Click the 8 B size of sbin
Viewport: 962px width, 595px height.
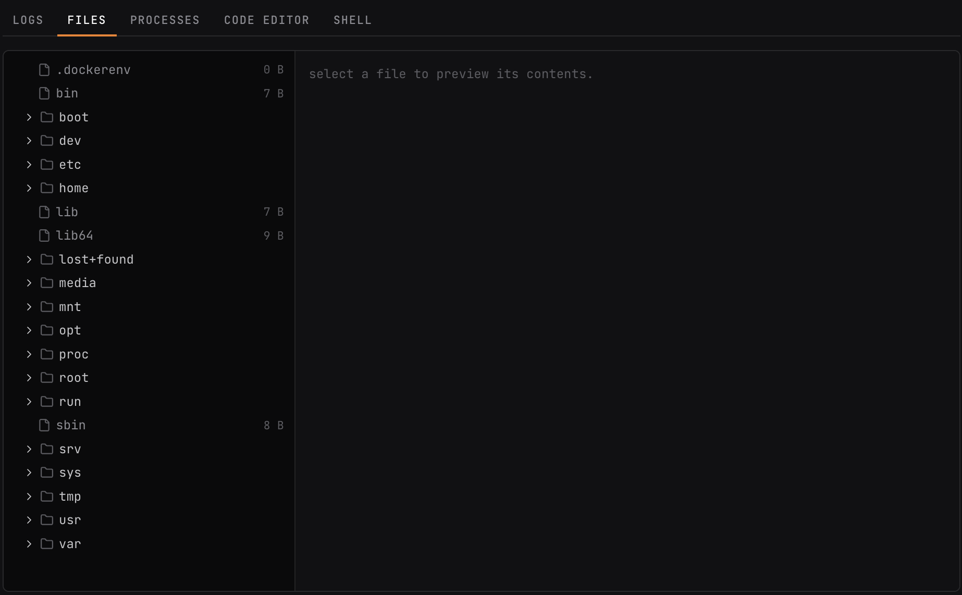coord(274,425)
